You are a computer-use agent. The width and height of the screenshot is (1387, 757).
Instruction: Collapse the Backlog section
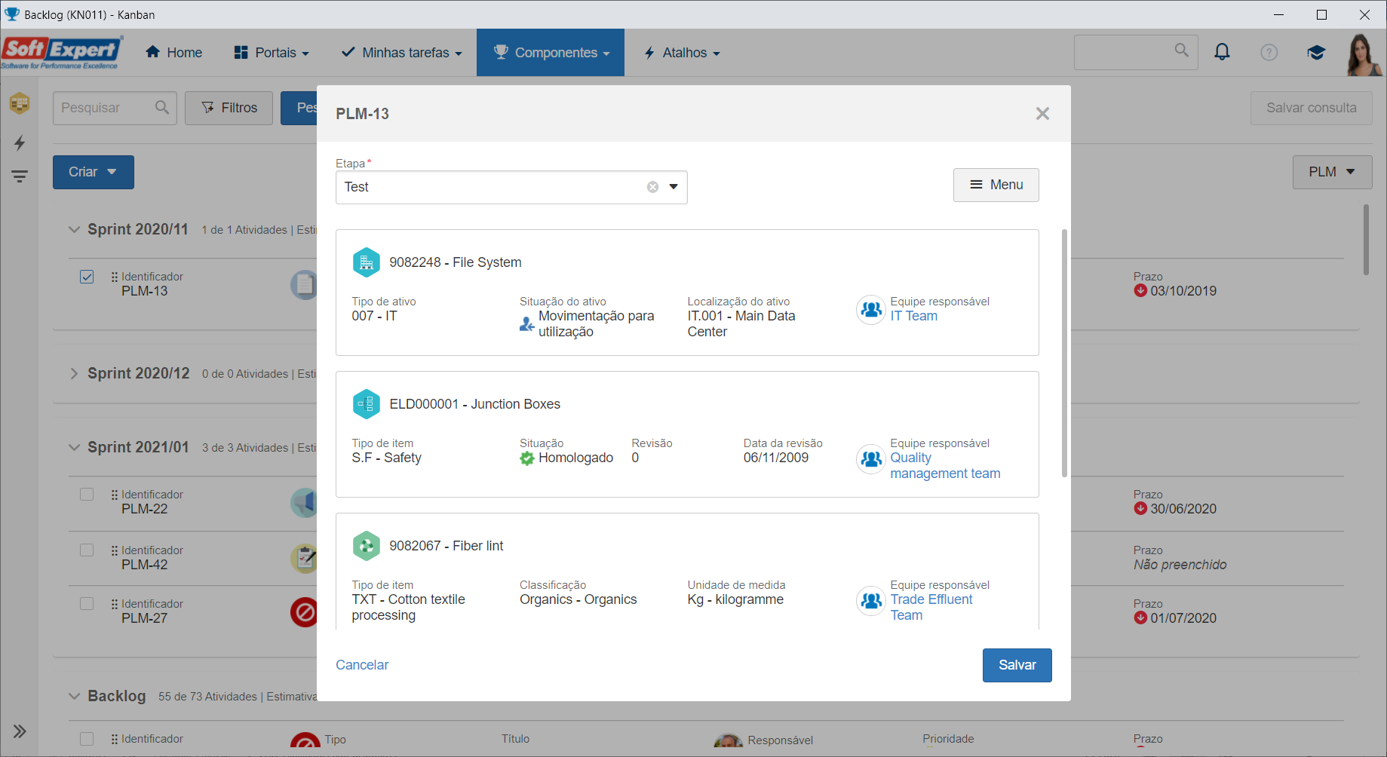[74, 696]
